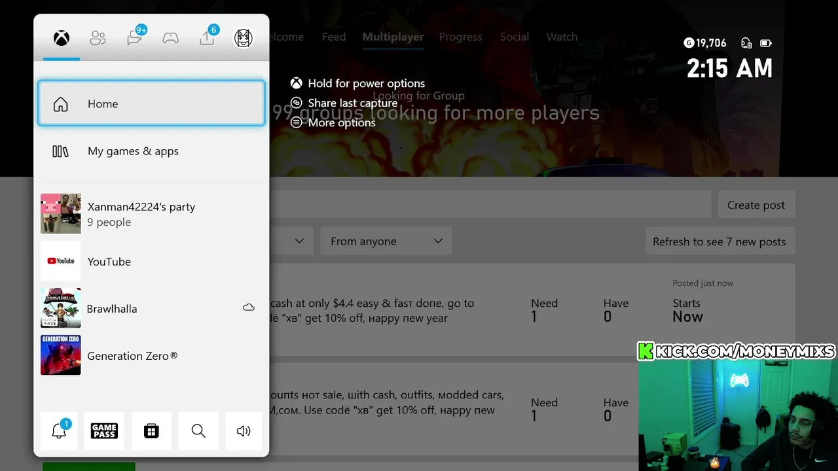This screenshot has width=838, height=471.
Task: Switch to the Watch tab
Action: 562,37
